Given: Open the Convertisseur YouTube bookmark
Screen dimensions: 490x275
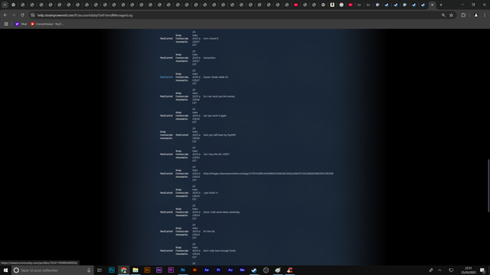Looking at the screenshot, I should (47, 24).
